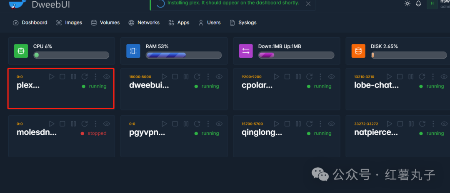Stop the dweebui container
The width and height of the screenshot is (450, 193).
[x=175, y=77]
